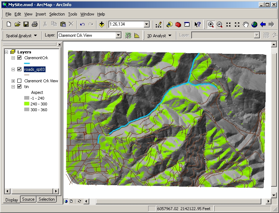
Task: Click the Full Extent globe icon
Action: tap(254, 25)
